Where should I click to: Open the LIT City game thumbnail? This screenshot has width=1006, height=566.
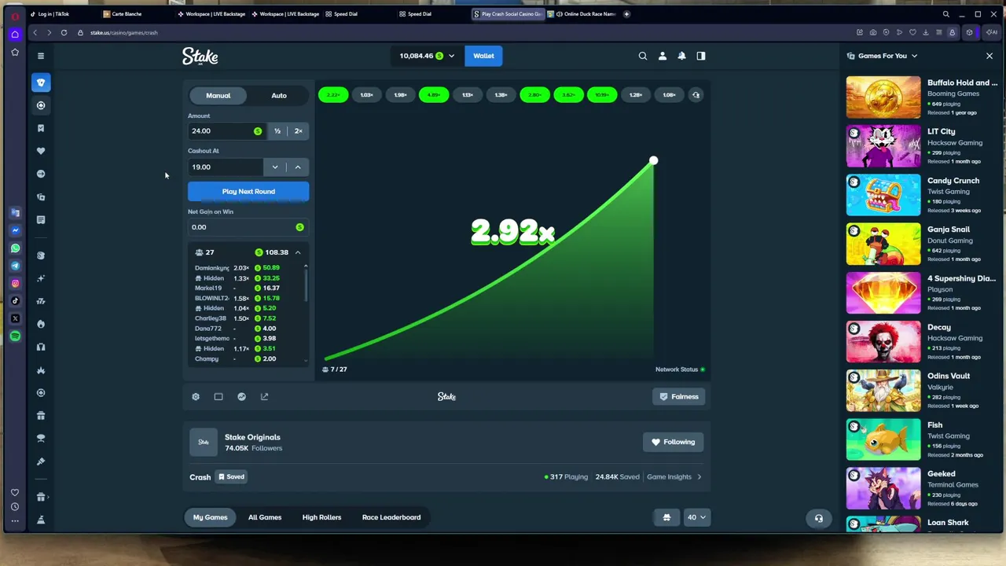[x=883, y=146]
